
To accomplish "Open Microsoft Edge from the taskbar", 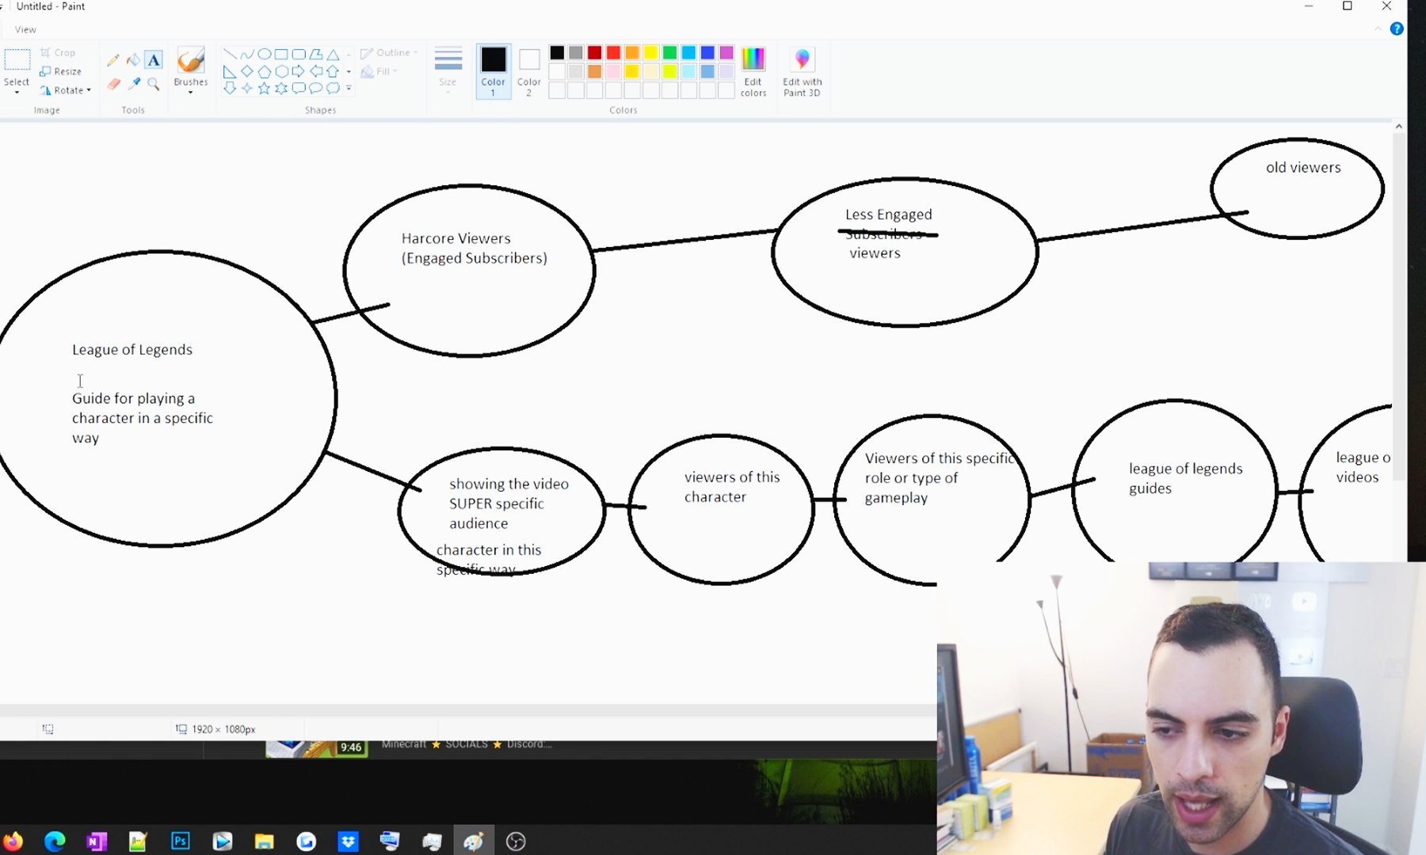I will (x=55, y=841).
